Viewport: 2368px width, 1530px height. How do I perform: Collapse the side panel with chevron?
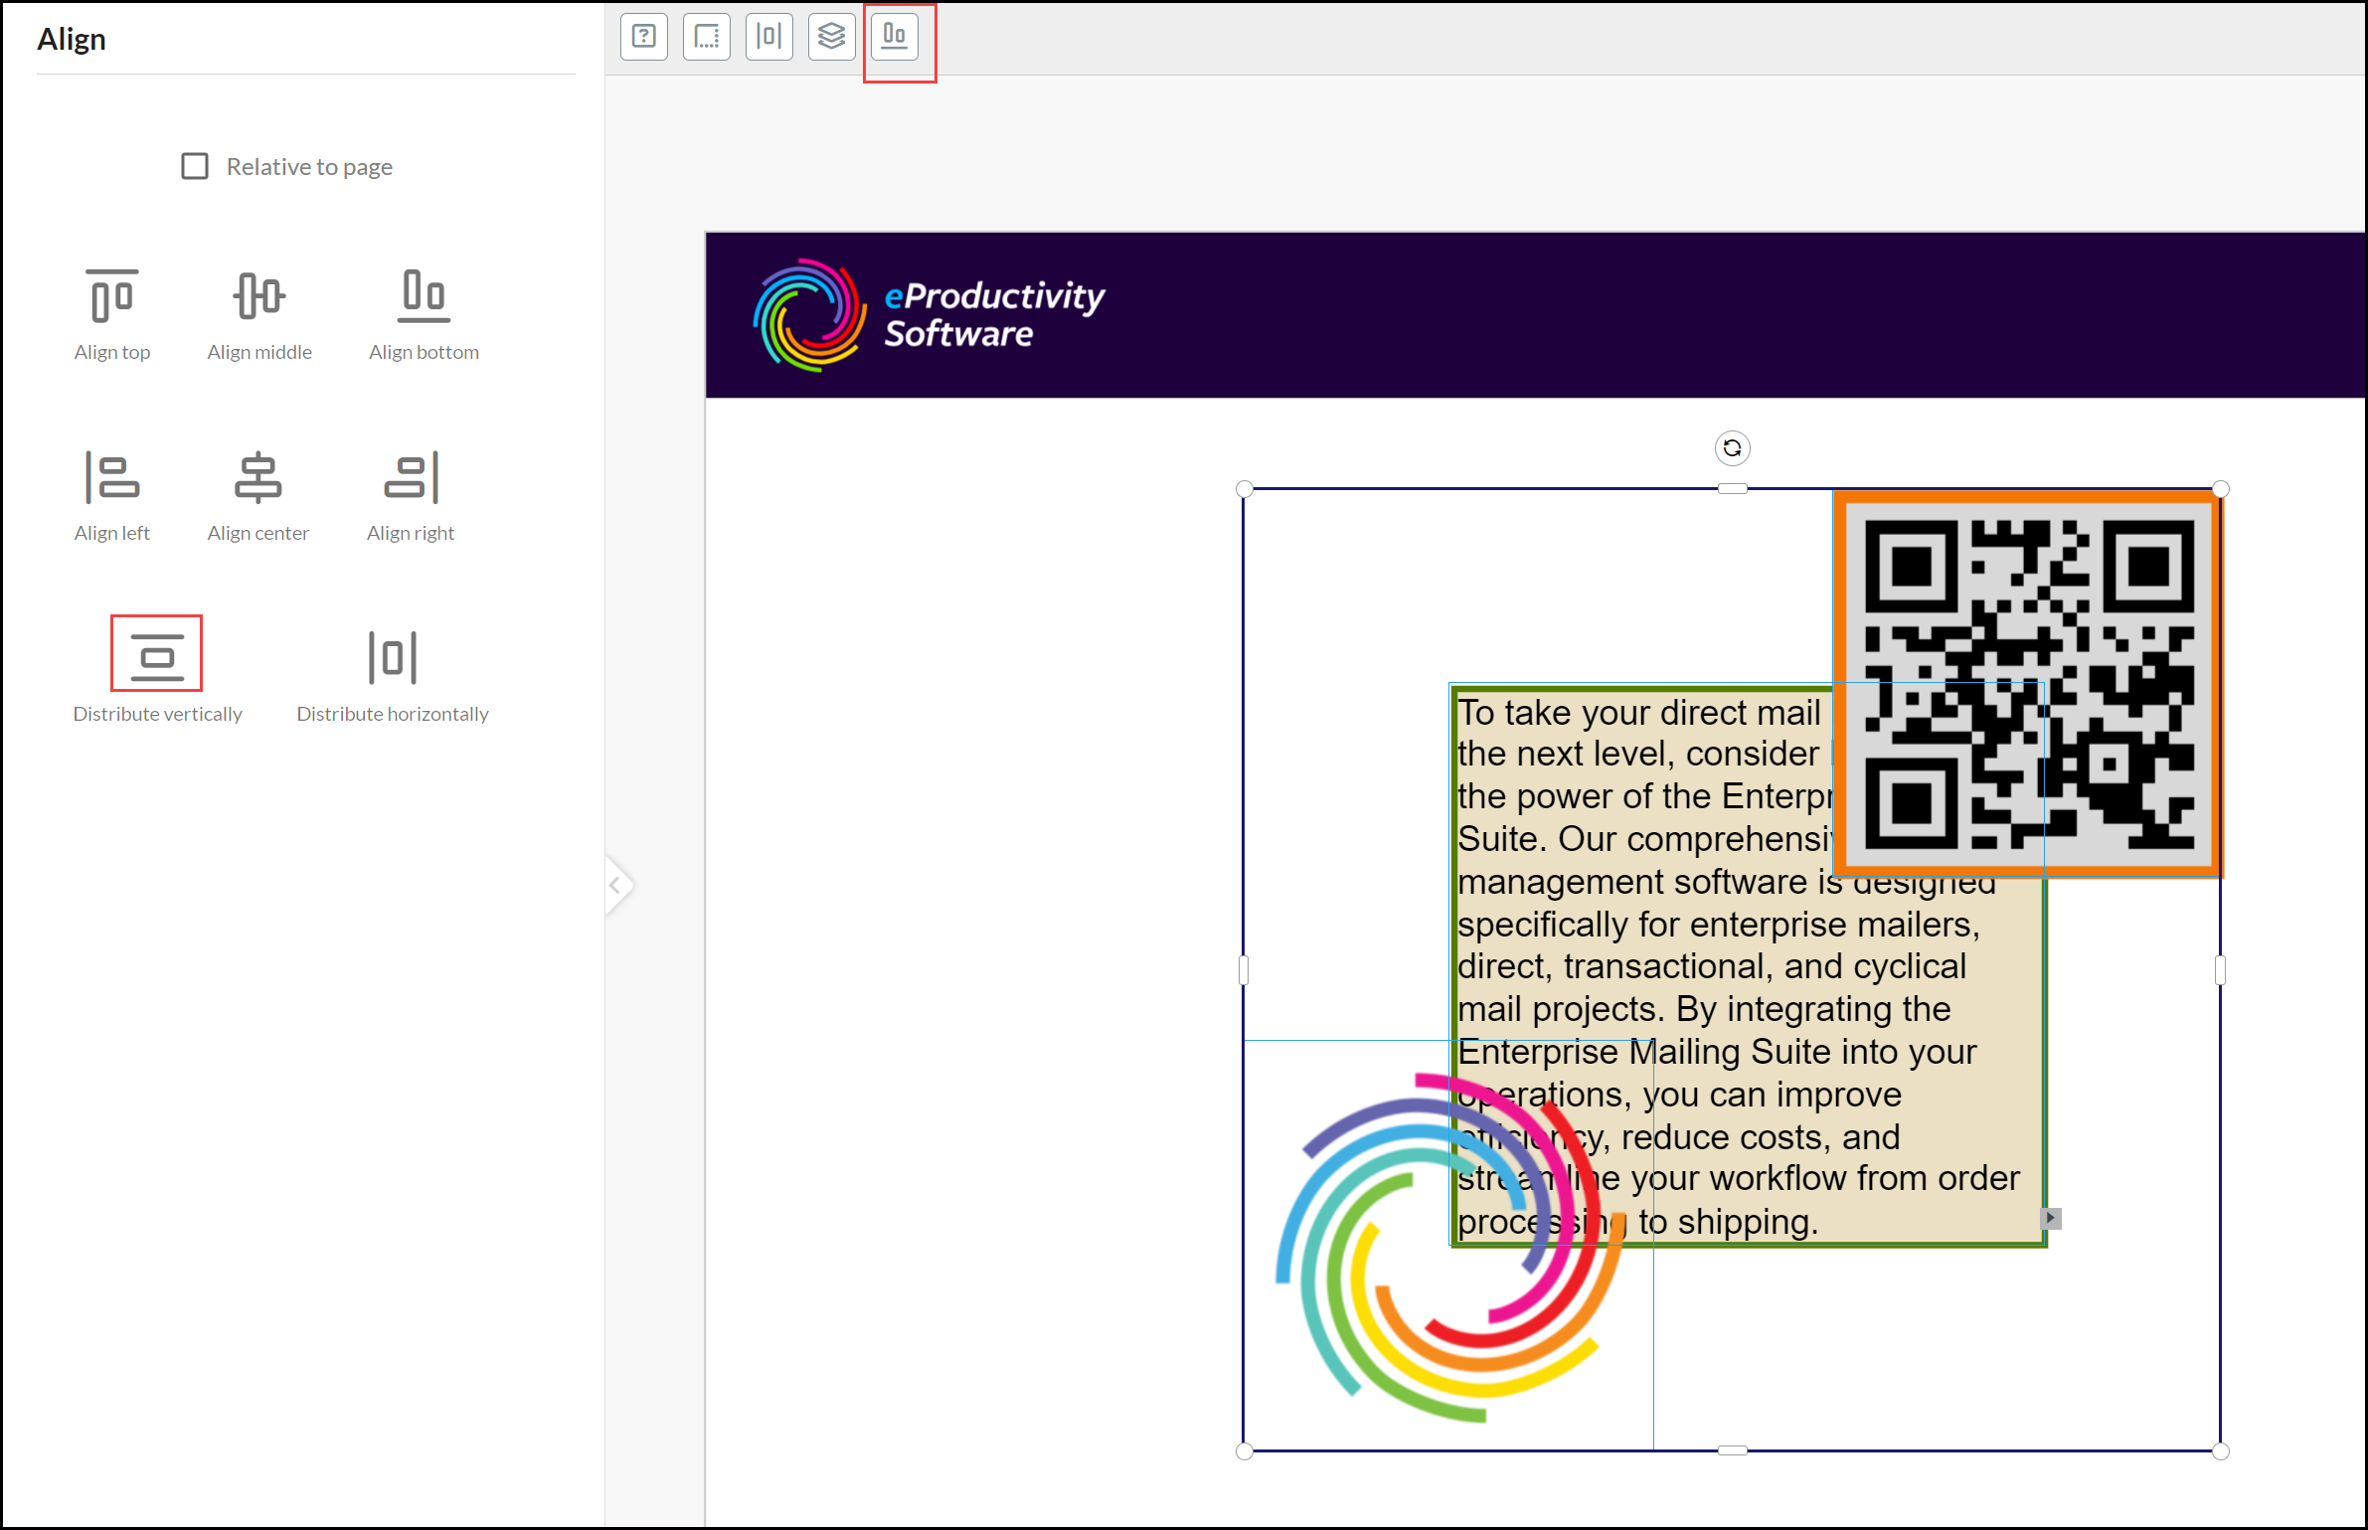pos(616,884)
